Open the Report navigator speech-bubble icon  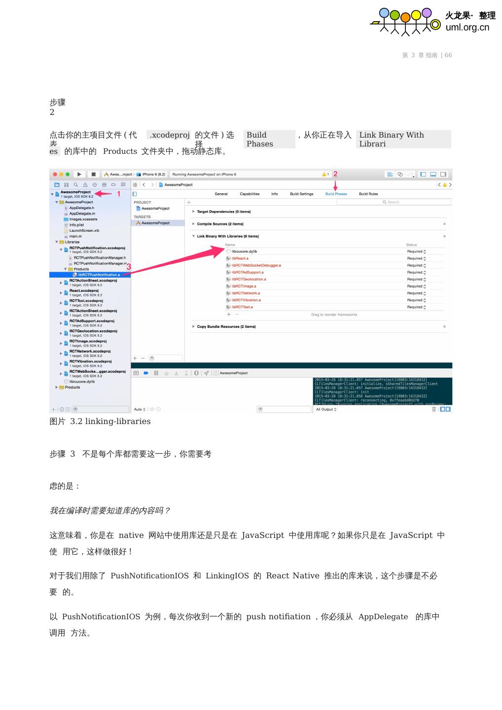[x=123, y=185]
